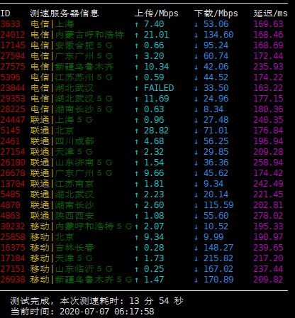Click the 江苏南京 server name
Viewport: 295px width, 318px height.
point(74,184)
